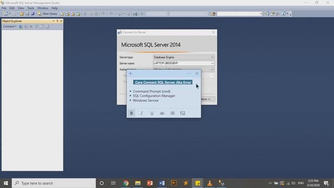Screen dimensions: 334x188
Task: Toggle italic formatting in sticky note
Action: point(141,113)
